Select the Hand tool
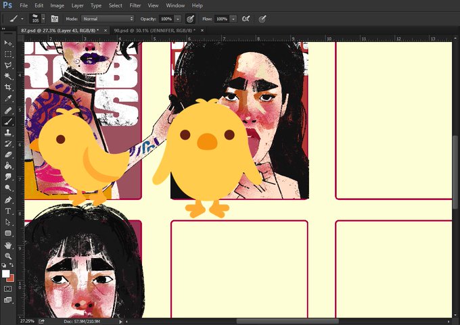Image resolution: width=460 pixels, height=325 pixels. pyautogui.click(x=8, y=245)
